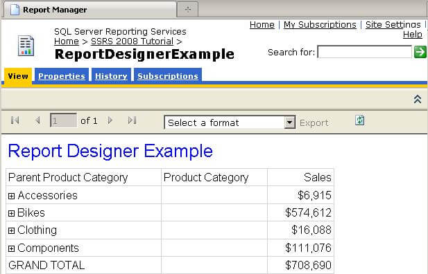Switch to the Properties tab
The image size is (428, 274).
[62, 76]
